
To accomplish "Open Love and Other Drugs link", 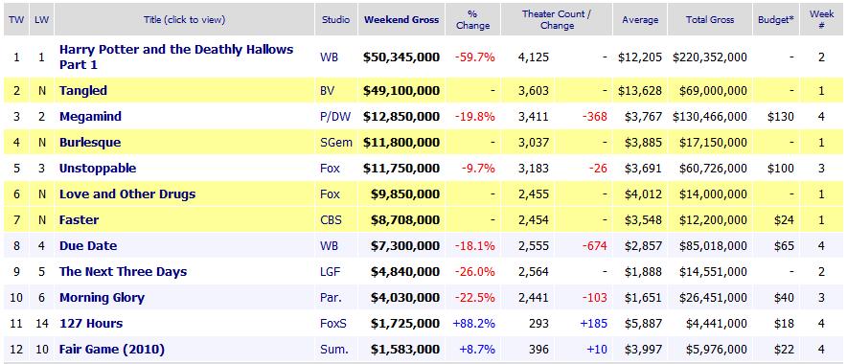I will point(127,194).
